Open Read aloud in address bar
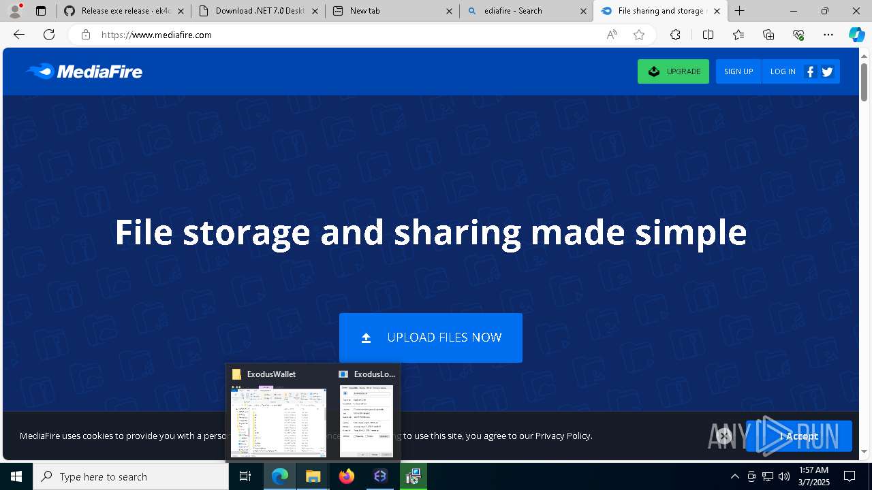 coord(612,35)
